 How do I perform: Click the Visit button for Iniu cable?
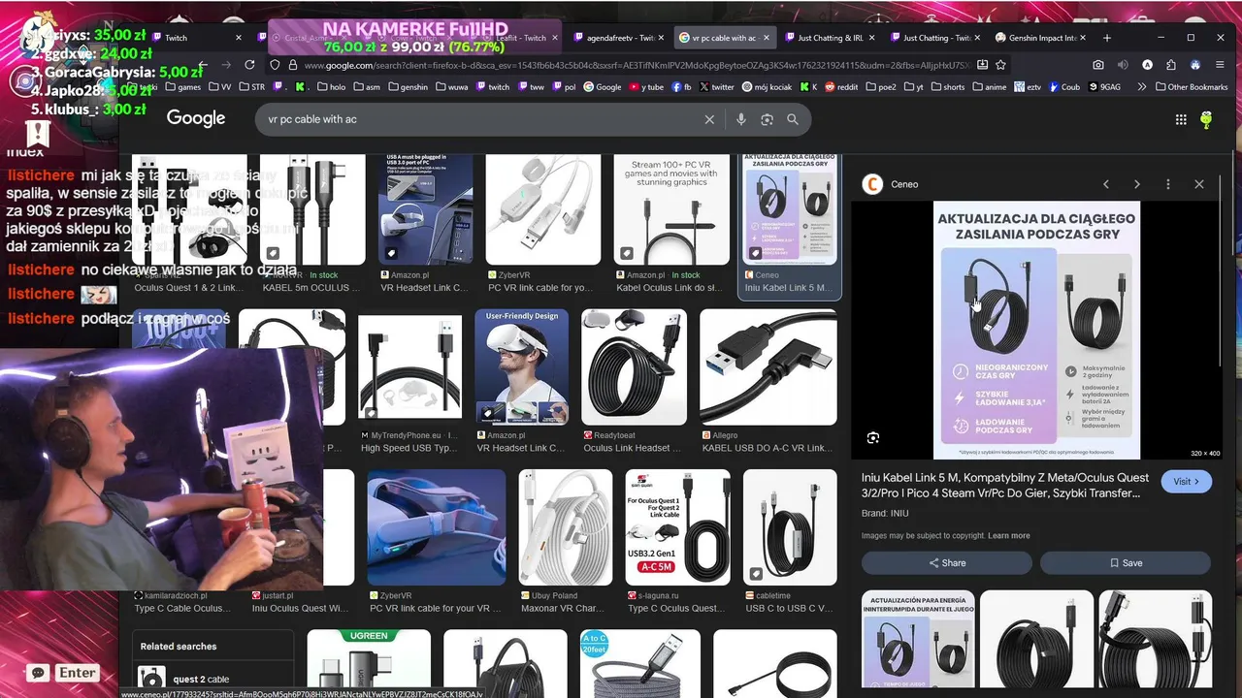click(x=1186, y=482)
